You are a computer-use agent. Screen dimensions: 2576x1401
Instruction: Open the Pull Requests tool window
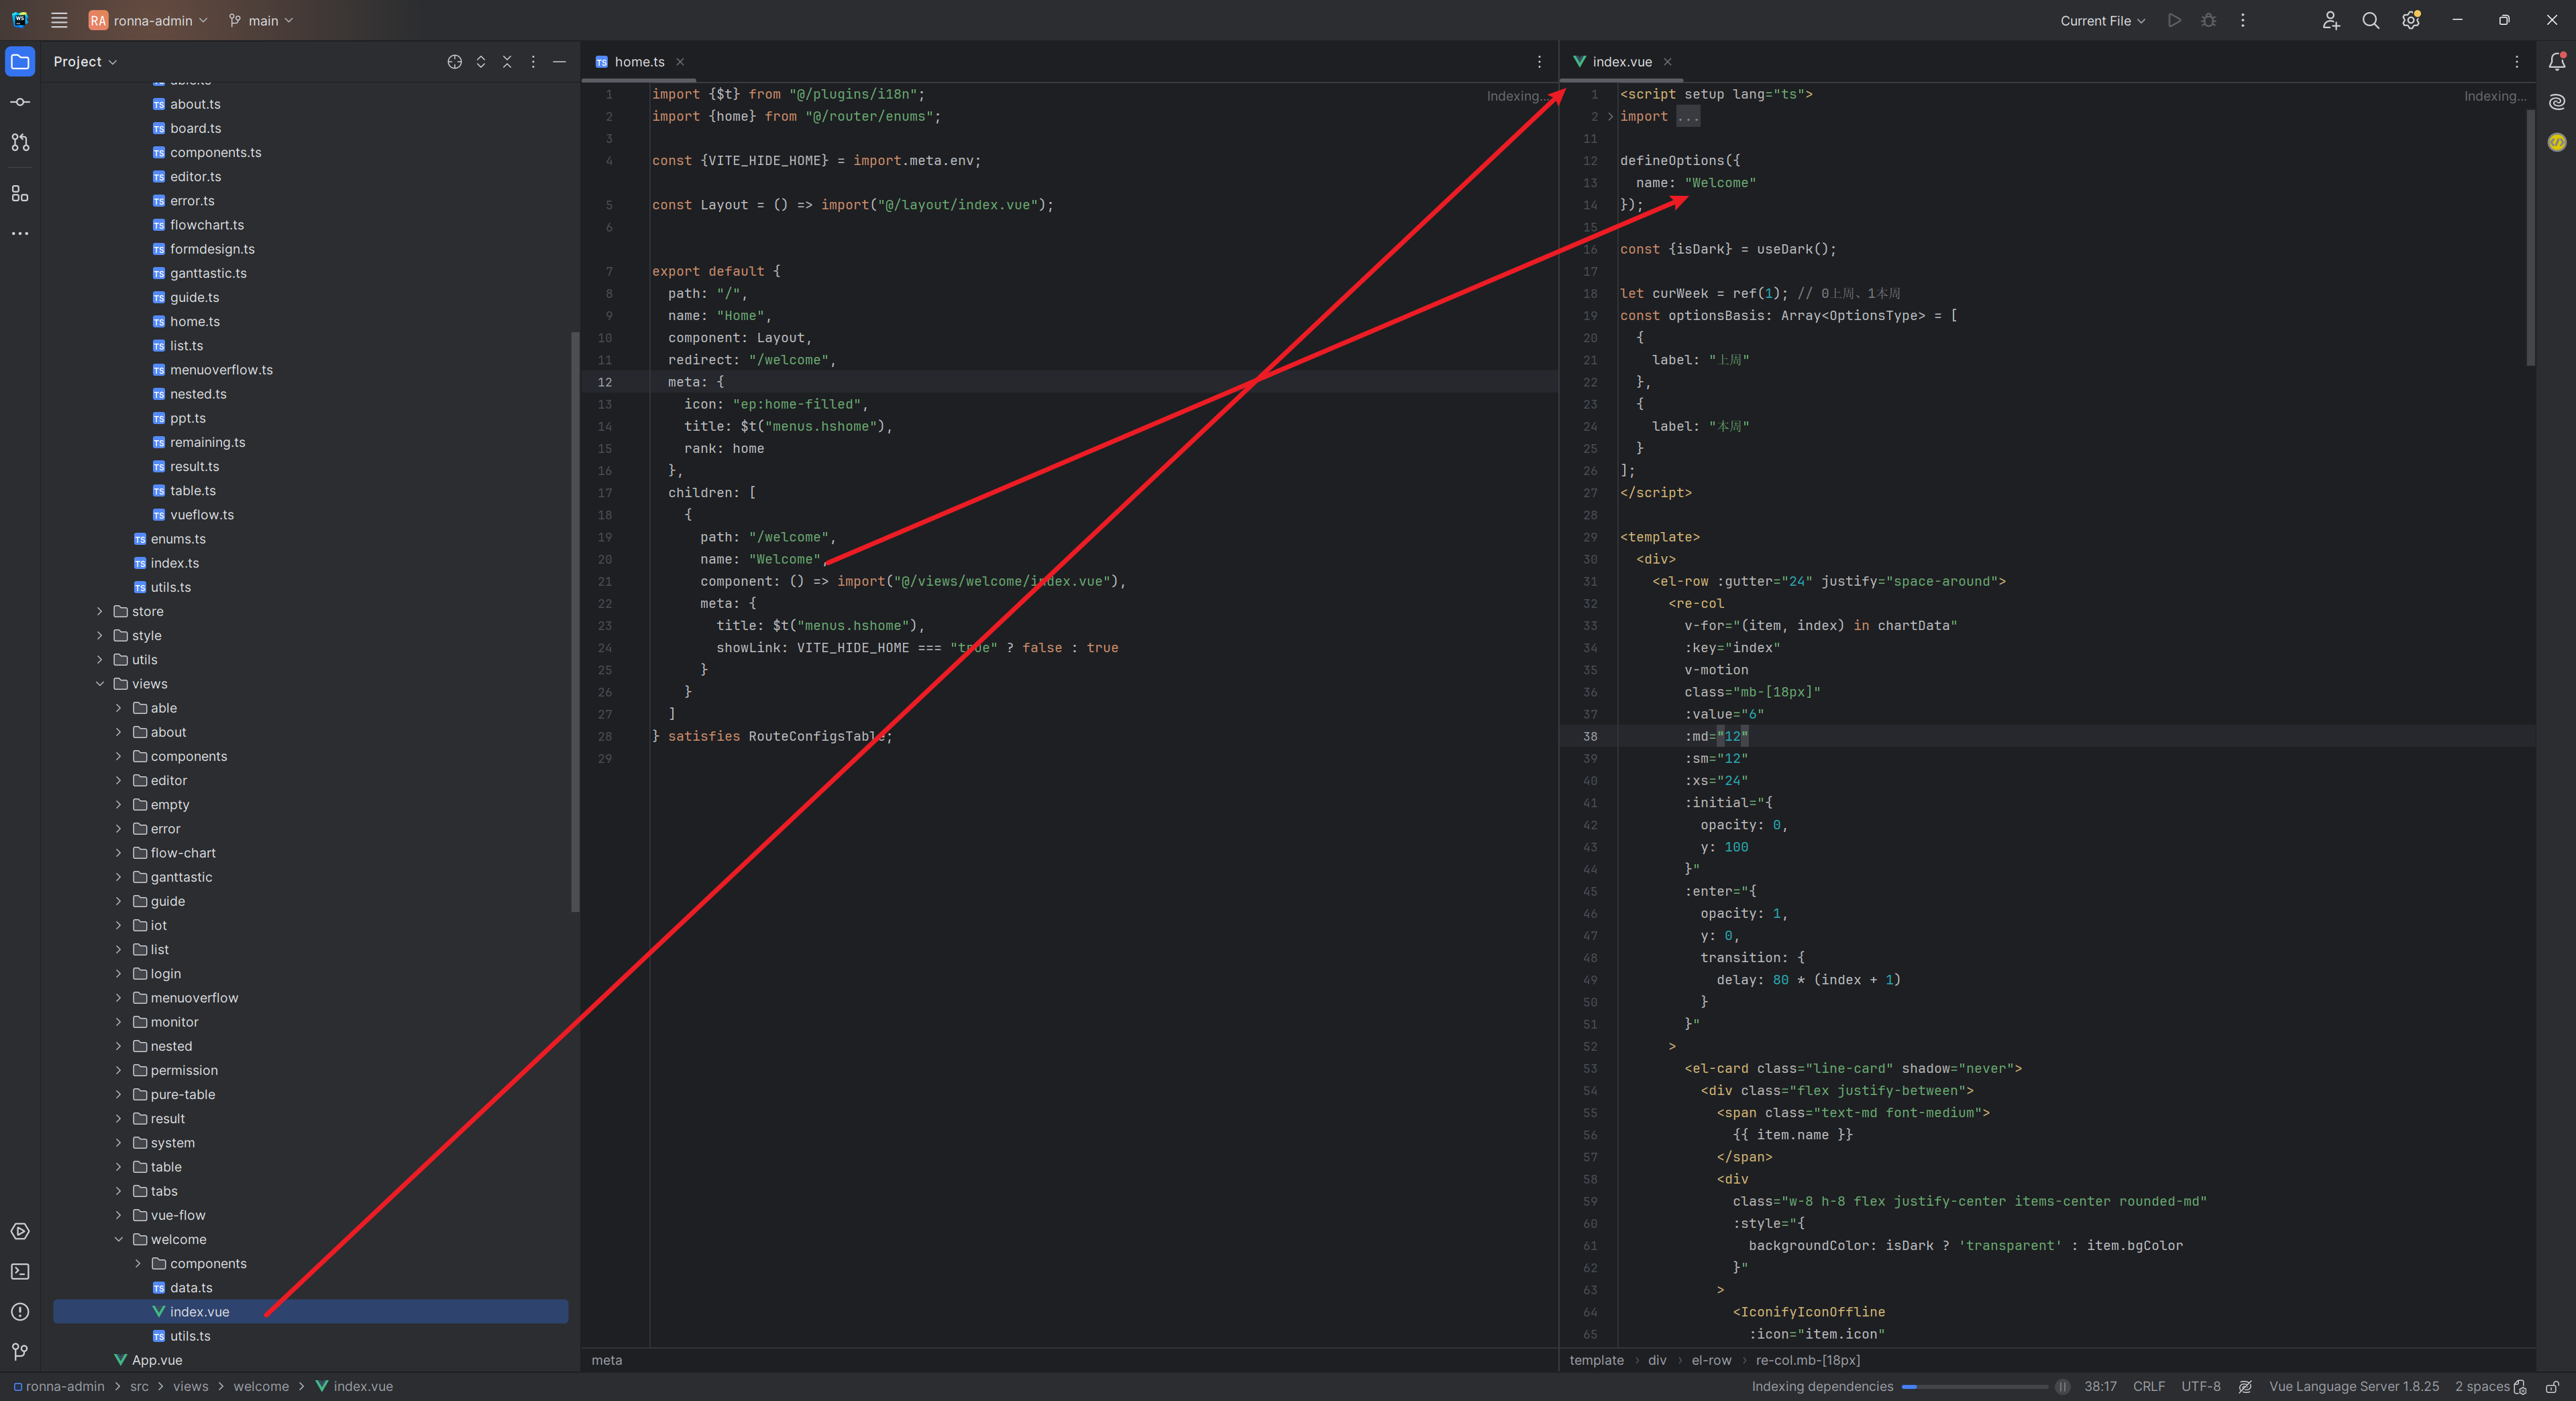(x=20, y=143)
